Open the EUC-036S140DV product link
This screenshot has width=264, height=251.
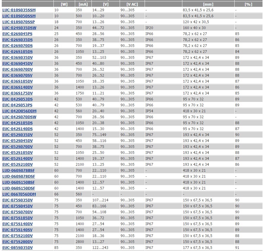18,87
